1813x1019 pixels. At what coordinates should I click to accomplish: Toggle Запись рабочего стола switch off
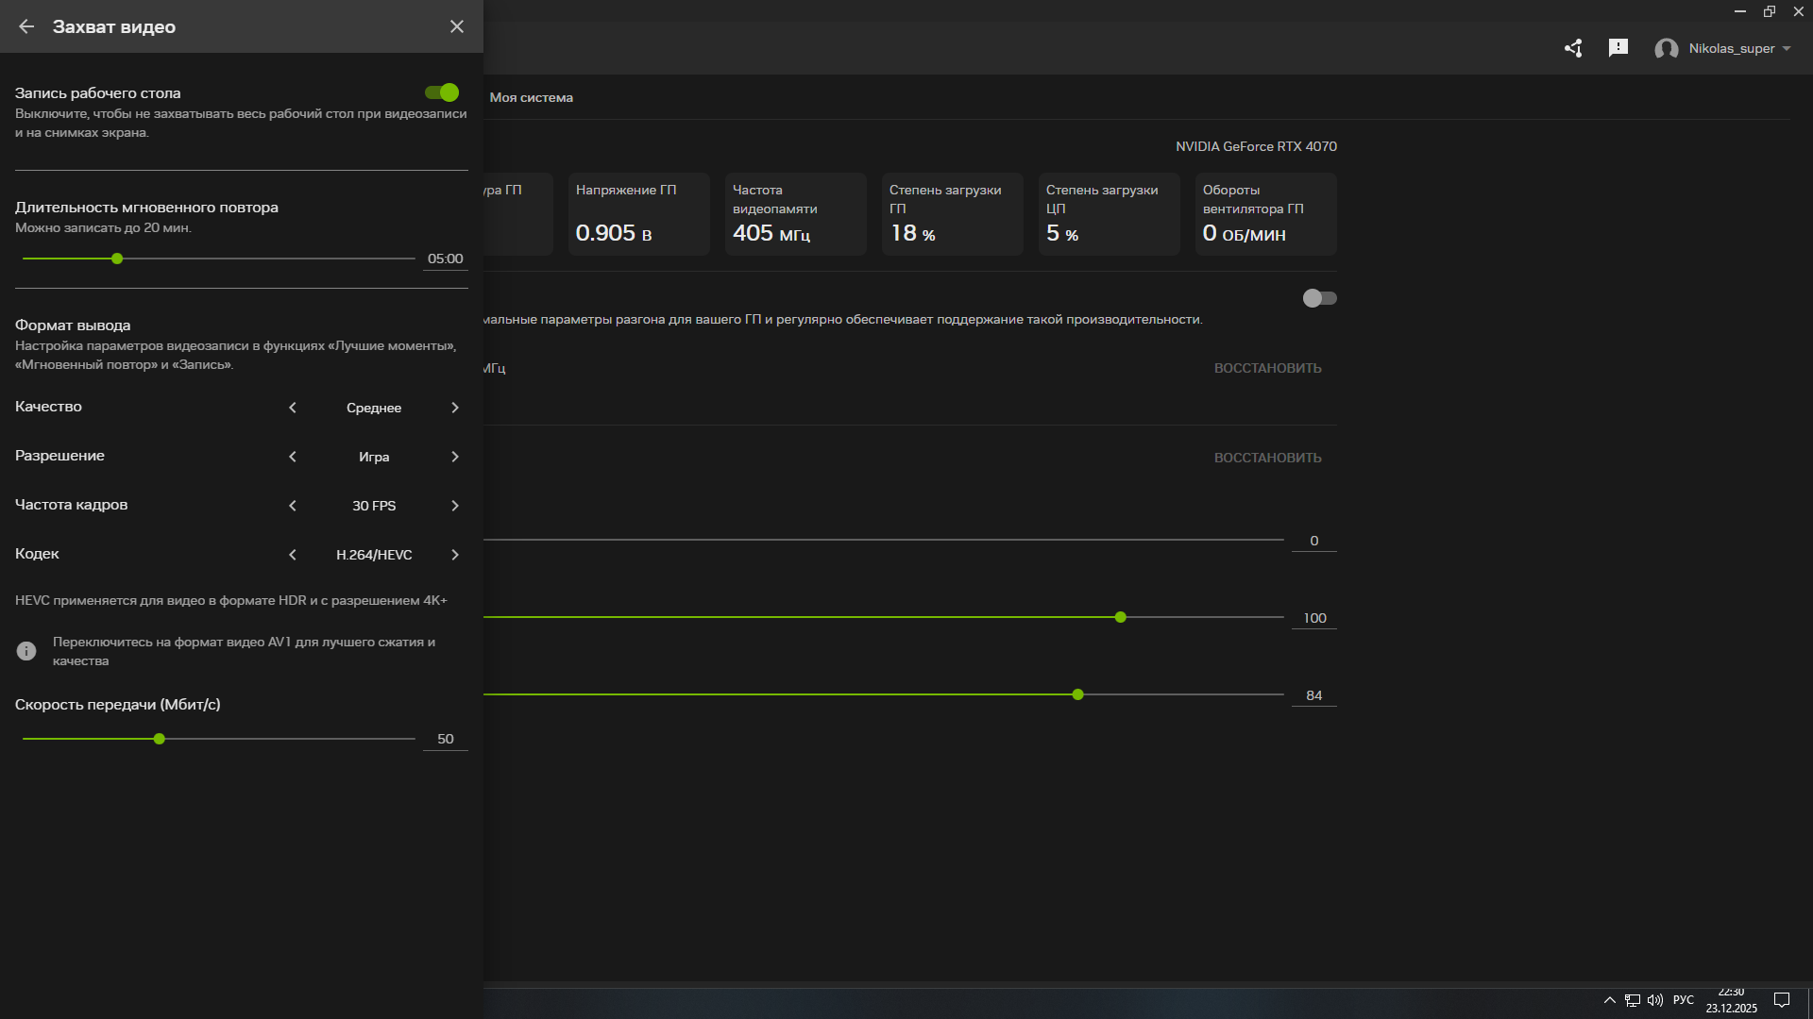(x=442, y=92)
